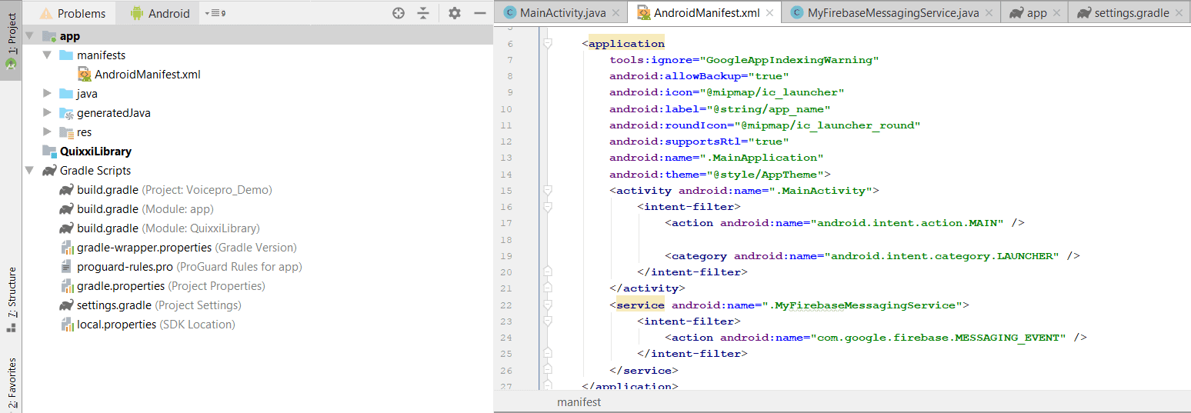
Task: Close the app editor tab
Action: [1057, 13]
